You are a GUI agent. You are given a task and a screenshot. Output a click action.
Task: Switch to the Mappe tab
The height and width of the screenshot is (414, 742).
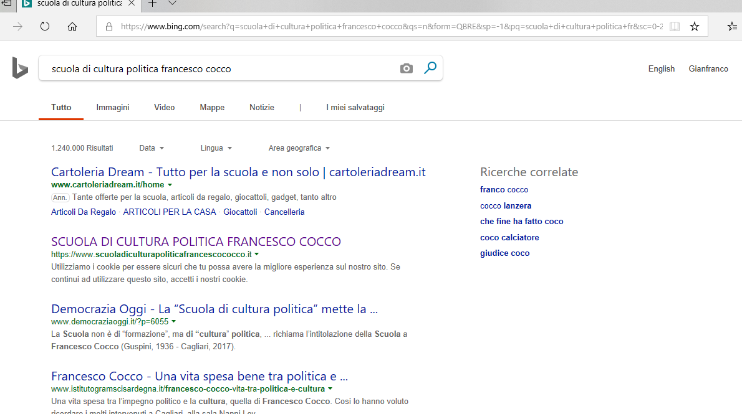(x=212, y=107)
